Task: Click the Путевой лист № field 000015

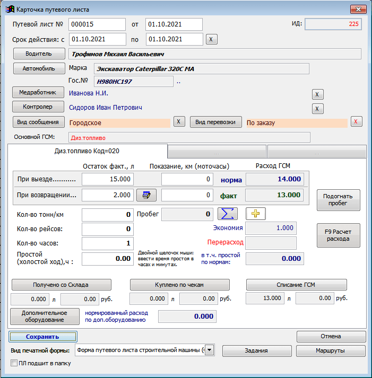Action: tap(97, 24)
